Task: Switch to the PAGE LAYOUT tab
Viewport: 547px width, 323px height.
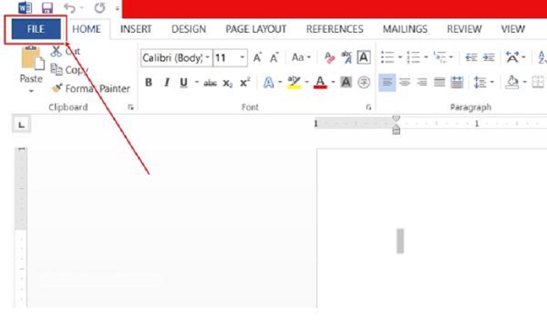Action: click(256, 30)
